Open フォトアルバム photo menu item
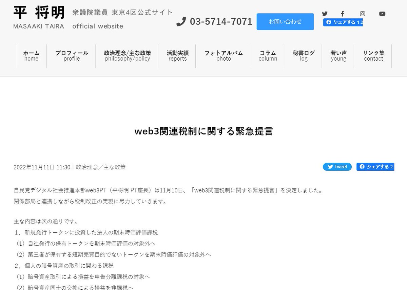The image size is (407, 290). (x=224, y=56)
